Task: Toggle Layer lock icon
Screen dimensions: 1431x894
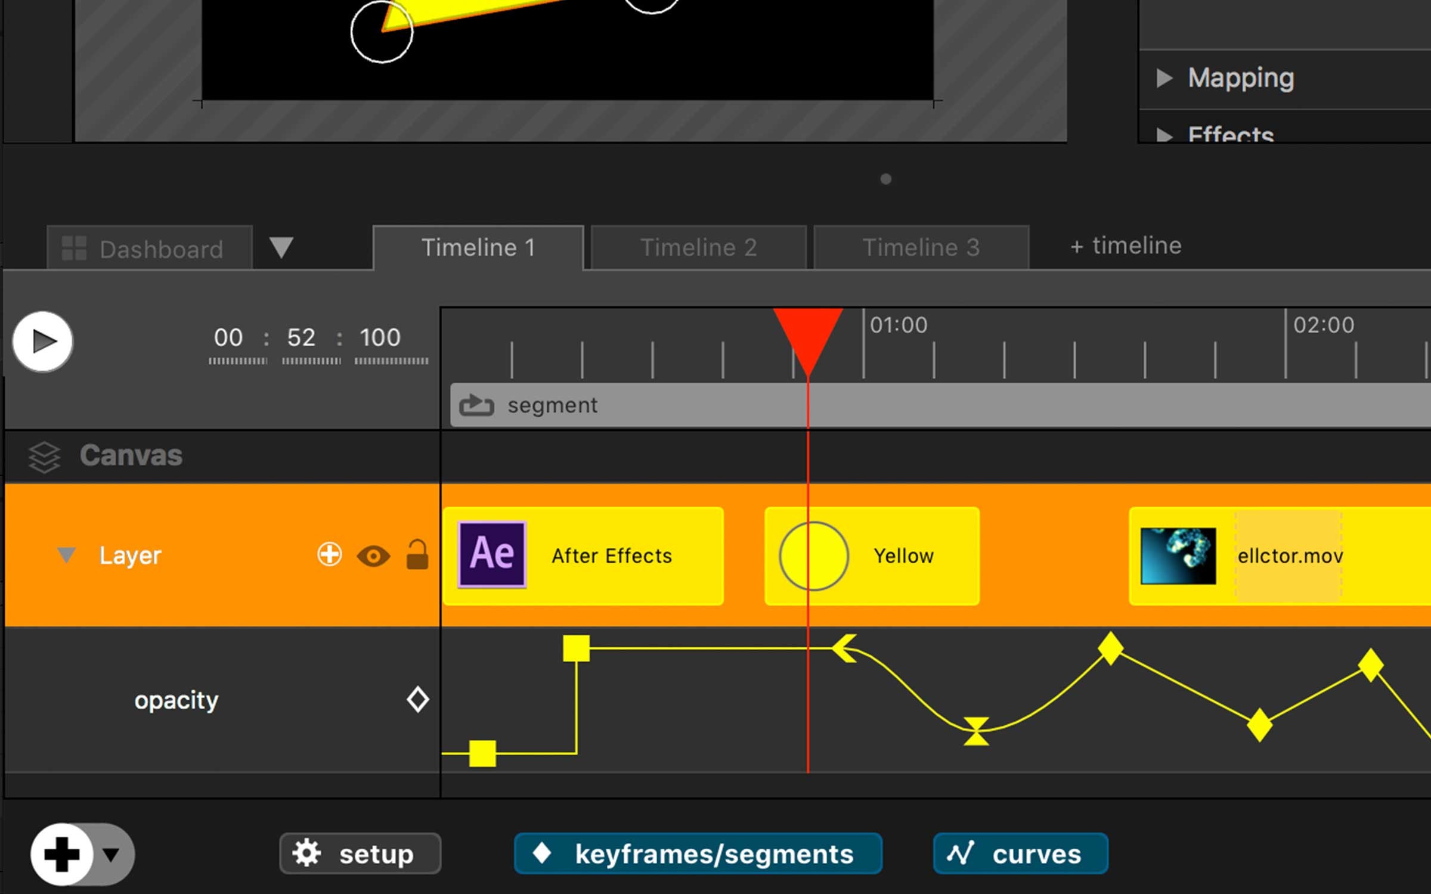Action: [415, 555]
